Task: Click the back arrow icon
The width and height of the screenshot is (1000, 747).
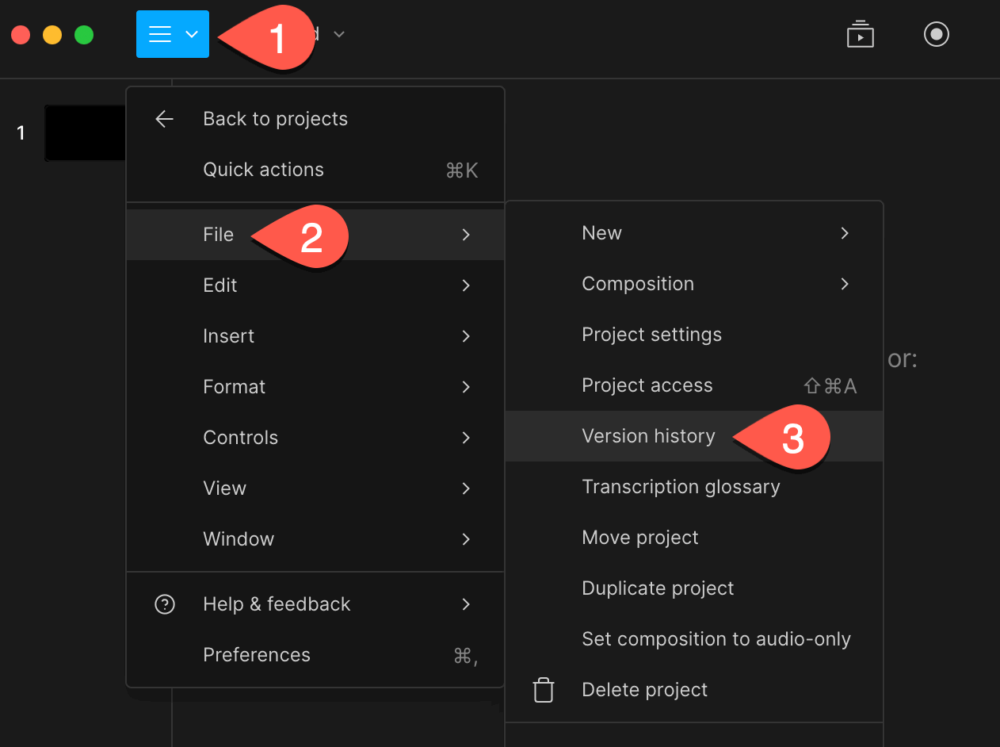Action: [164, 119]
